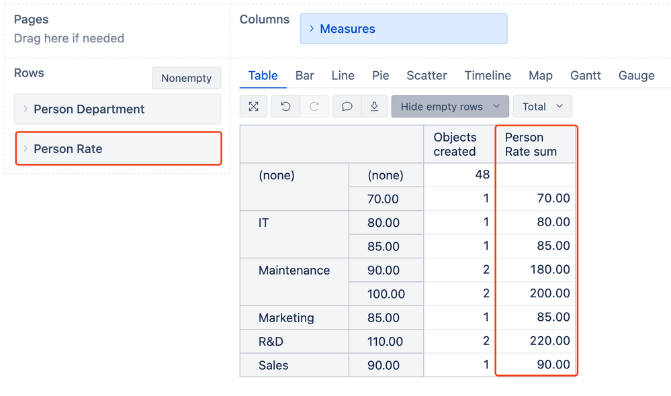Select the Maintenance row header cell

click(294, 270)
